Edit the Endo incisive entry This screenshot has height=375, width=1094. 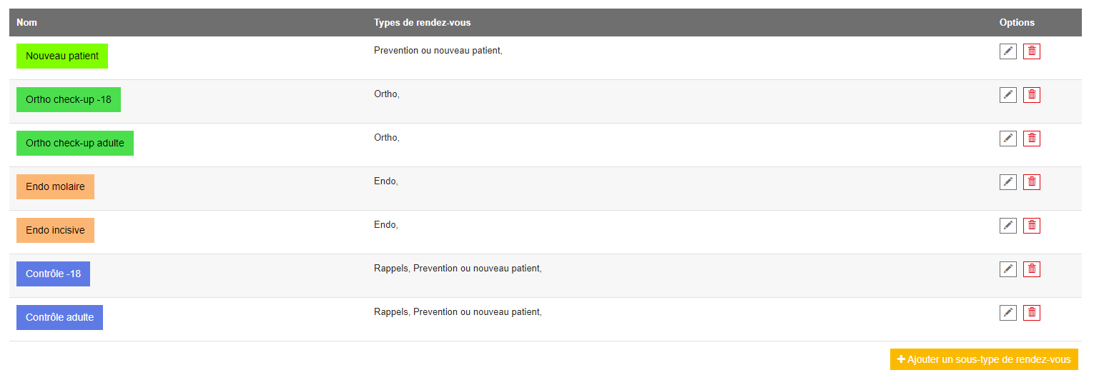(x=1007, y=226)
